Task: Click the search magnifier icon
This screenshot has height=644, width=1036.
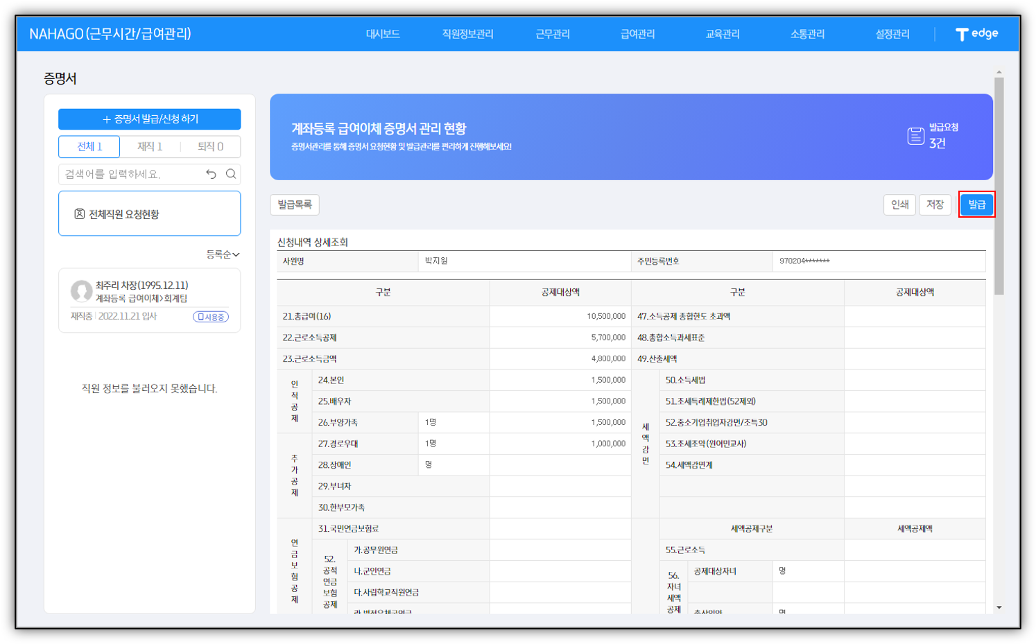Action: [x=231, y=174]
